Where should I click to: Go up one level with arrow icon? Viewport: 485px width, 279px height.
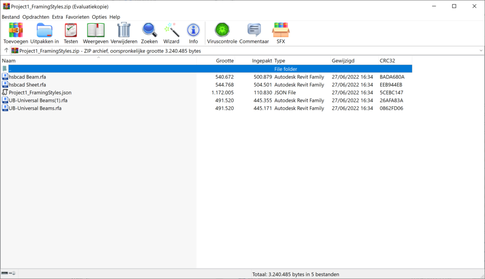tap(6, 51)
